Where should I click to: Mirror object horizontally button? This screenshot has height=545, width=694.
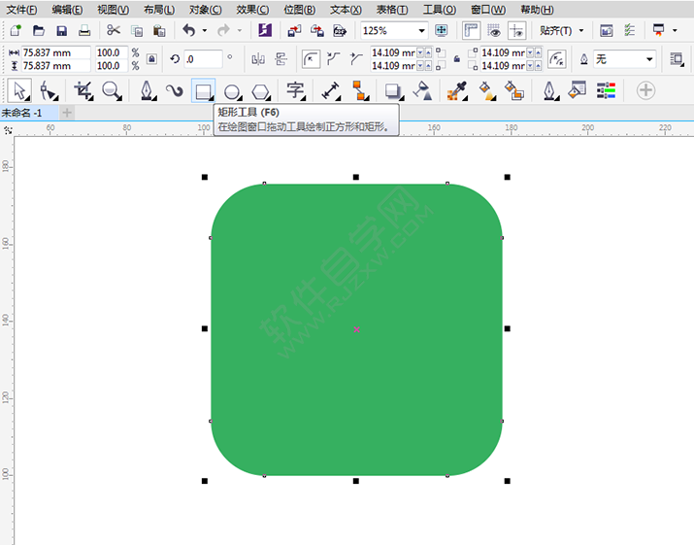(x=258, y=59)
